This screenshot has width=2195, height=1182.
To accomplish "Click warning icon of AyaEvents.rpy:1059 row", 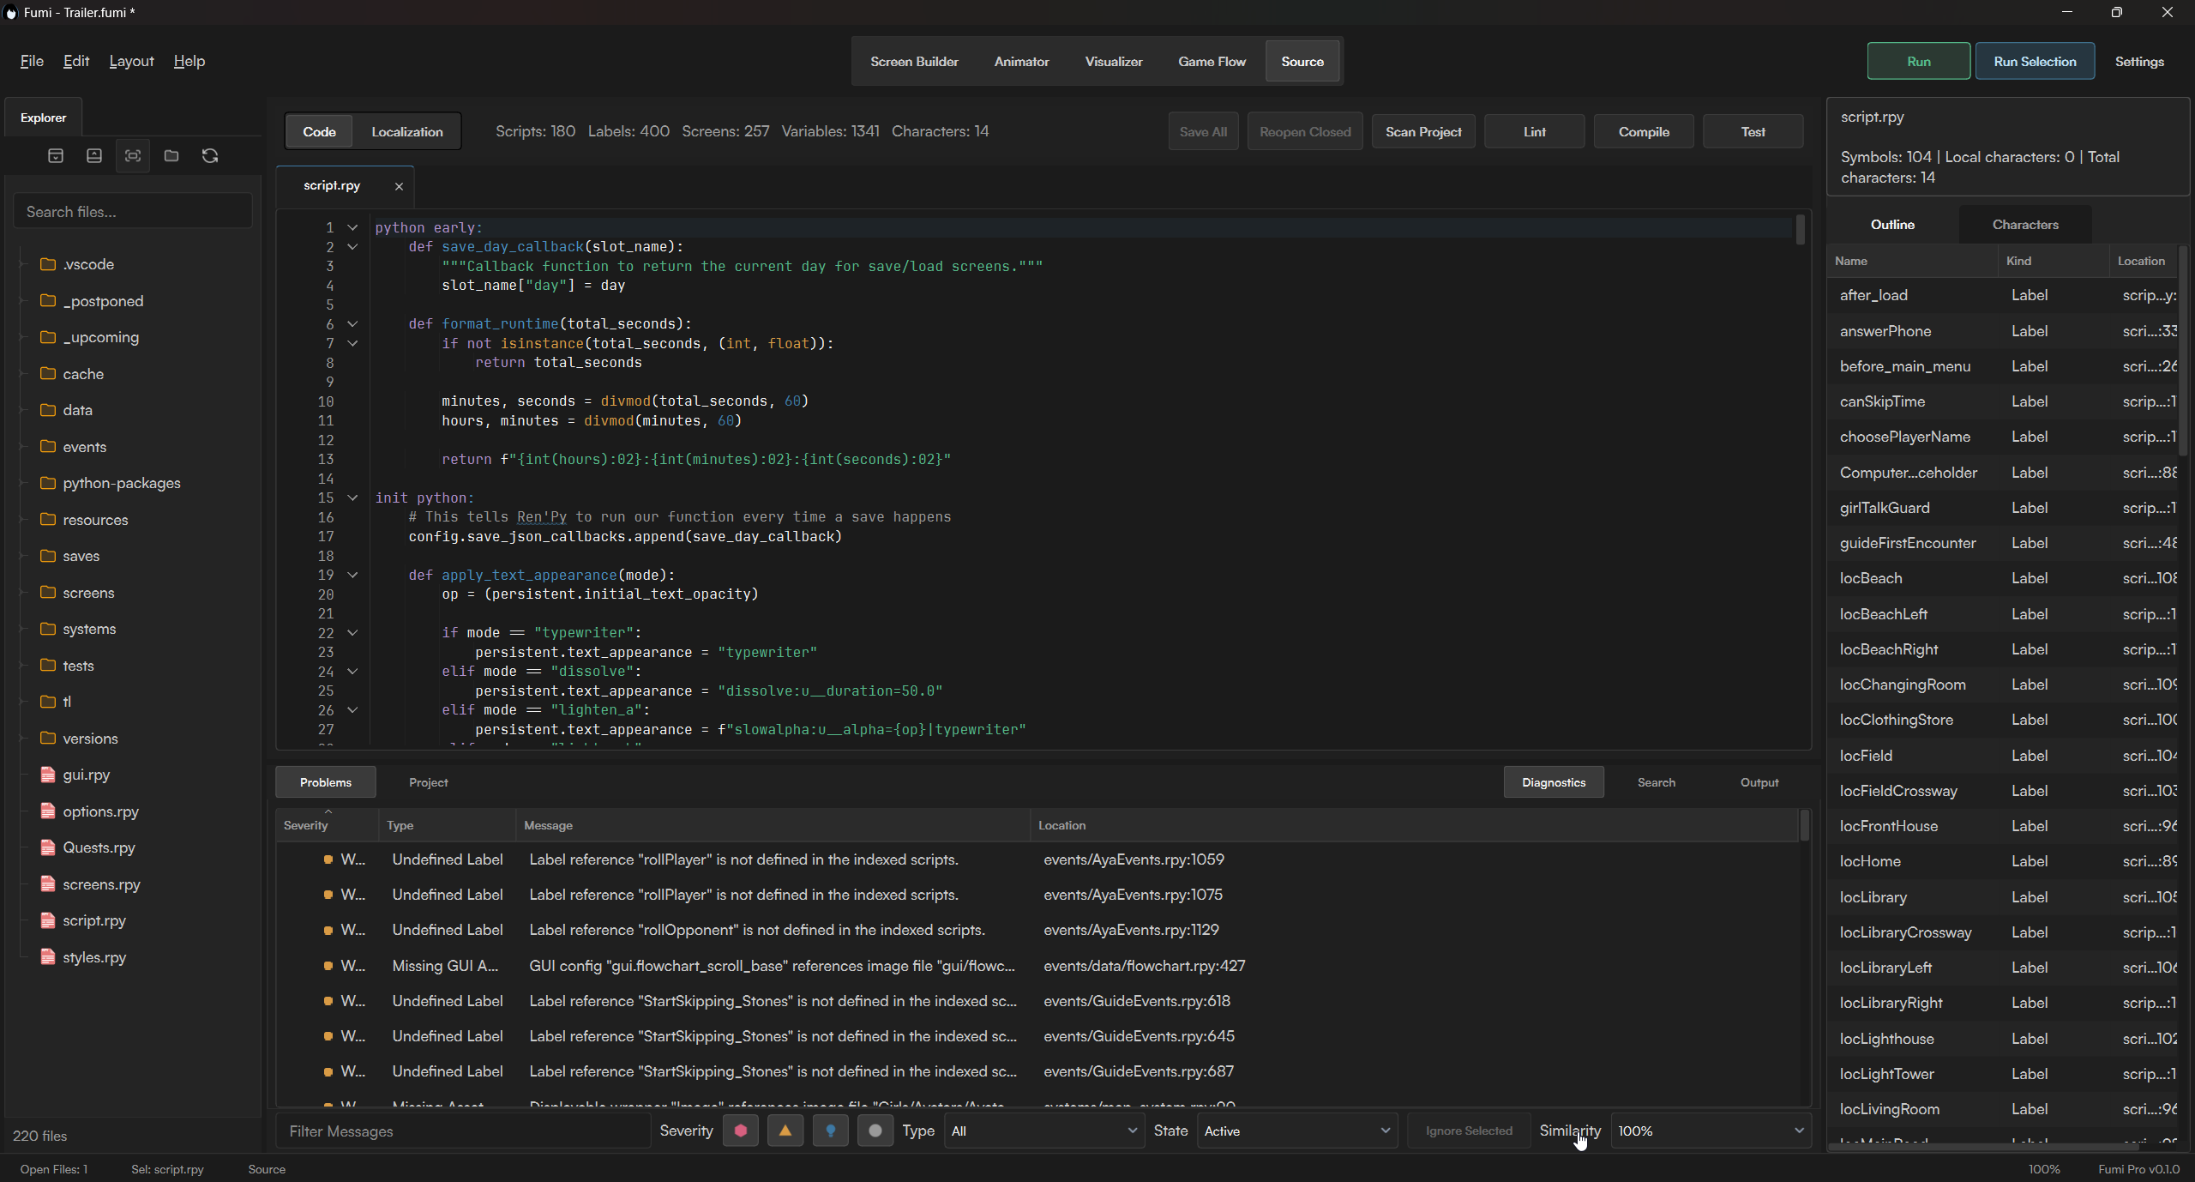I will coord(328,859).
